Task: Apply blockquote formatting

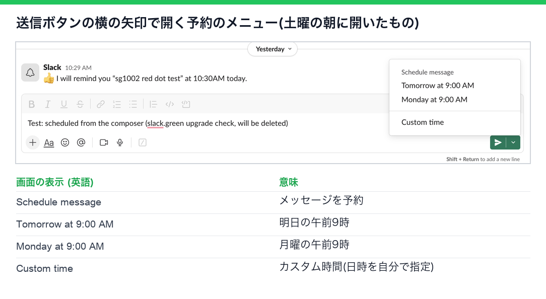Action: click(153, 104)
